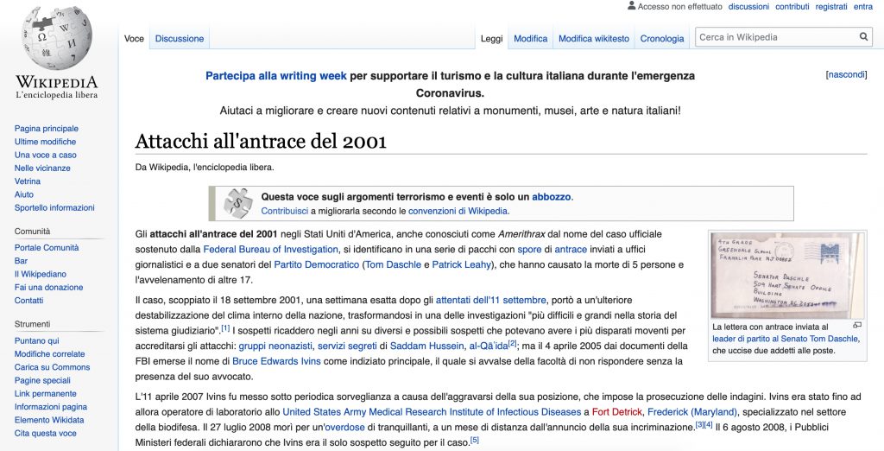The height and width of the screenshot is (451, 884).
Task: Click Puntano qui
Action: [x=36, y=341]
